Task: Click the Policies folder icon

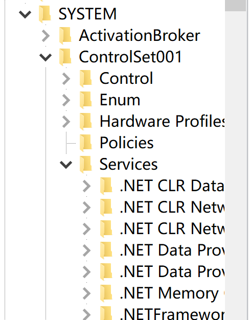Action: point(86,143)
